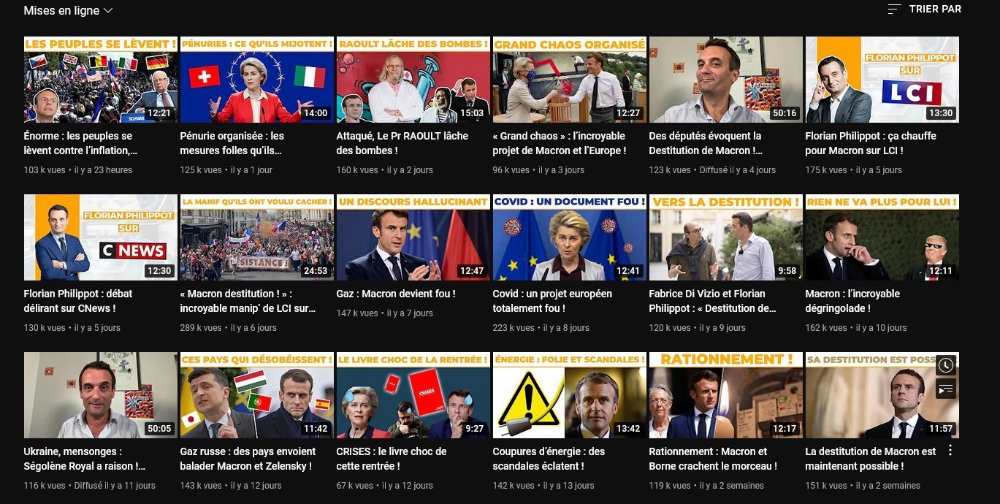The width and height of the screenshot is (1000, 504).
Task: Open the TRIER PAR sort menu
Action: (x=925, y=9)
